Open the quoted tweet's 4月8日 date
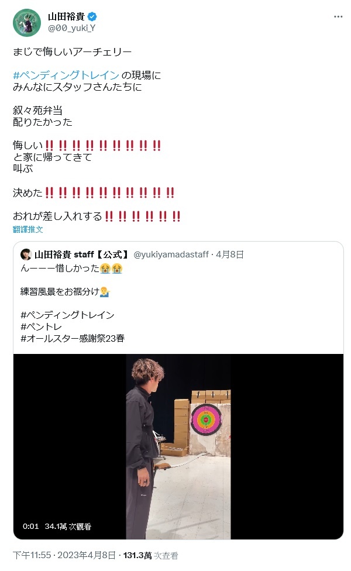Image resolution: width=351 pixels, height=571 pixels. pyautogui.click(x=230, y=254)
